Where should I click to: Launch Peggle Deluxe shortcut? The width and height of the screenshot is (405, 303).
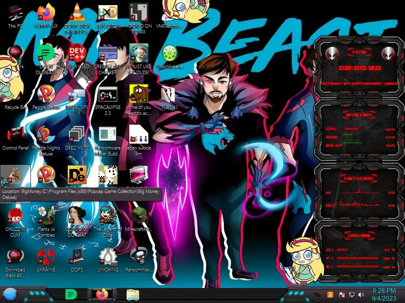pos(46,98)
